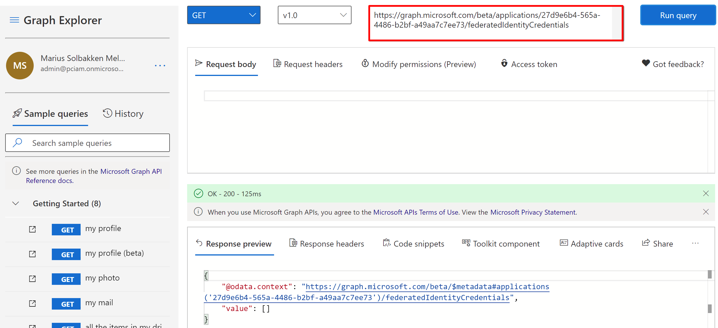Open the Access token tab
Viewport: 718px width, 328px height.
(529, 64)
